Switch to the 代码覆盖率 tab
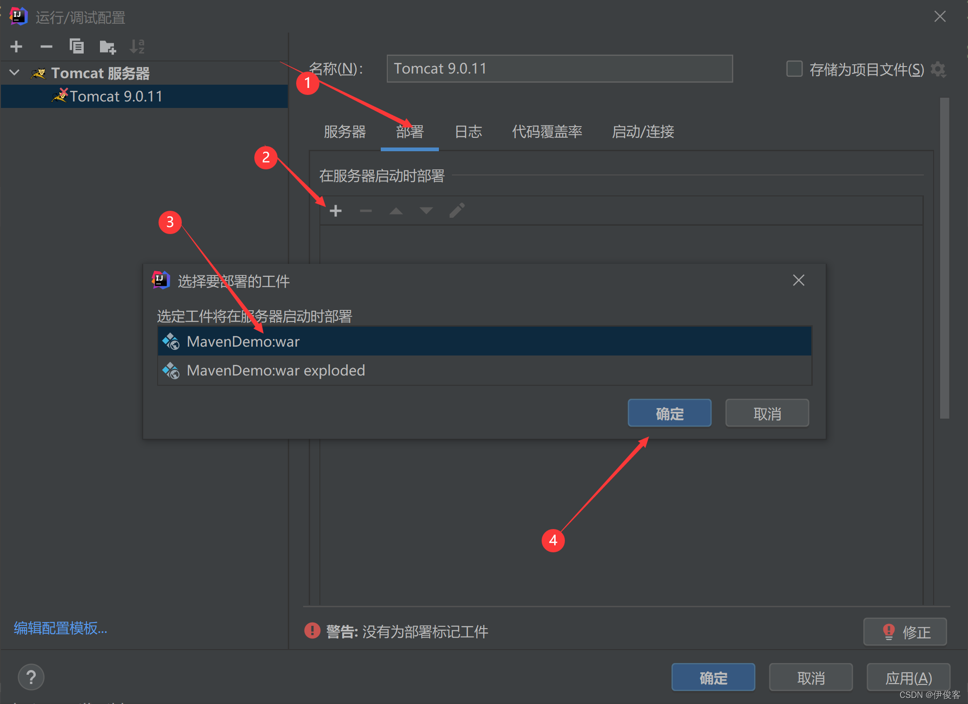Viewport: 968px width, 704px height. pos(547,132)
